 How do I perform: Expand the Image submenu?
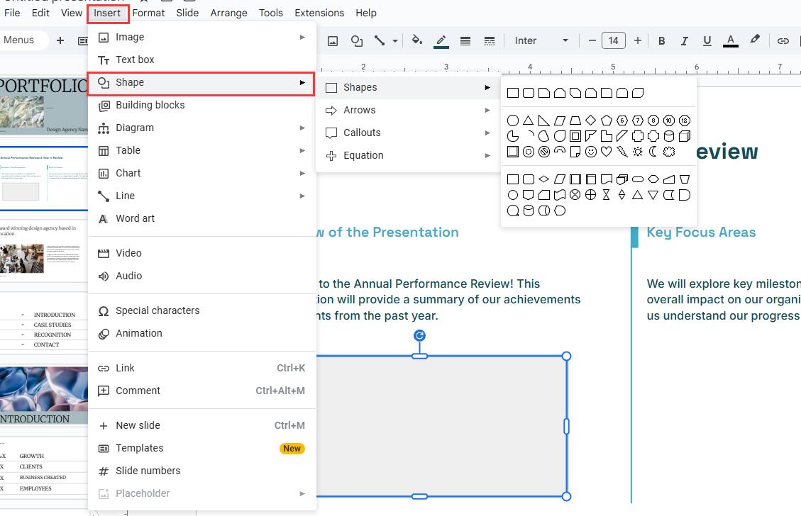pyautogui.click(x=201, y=38)
